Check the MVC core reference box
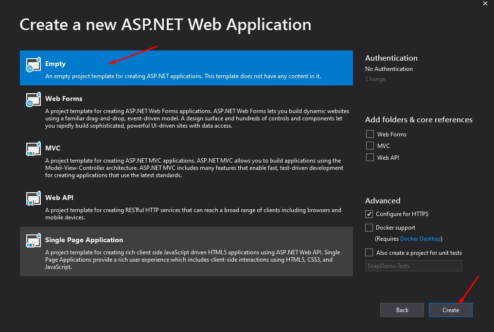This screenshot has width=494, height=332. tap(370, 146)
